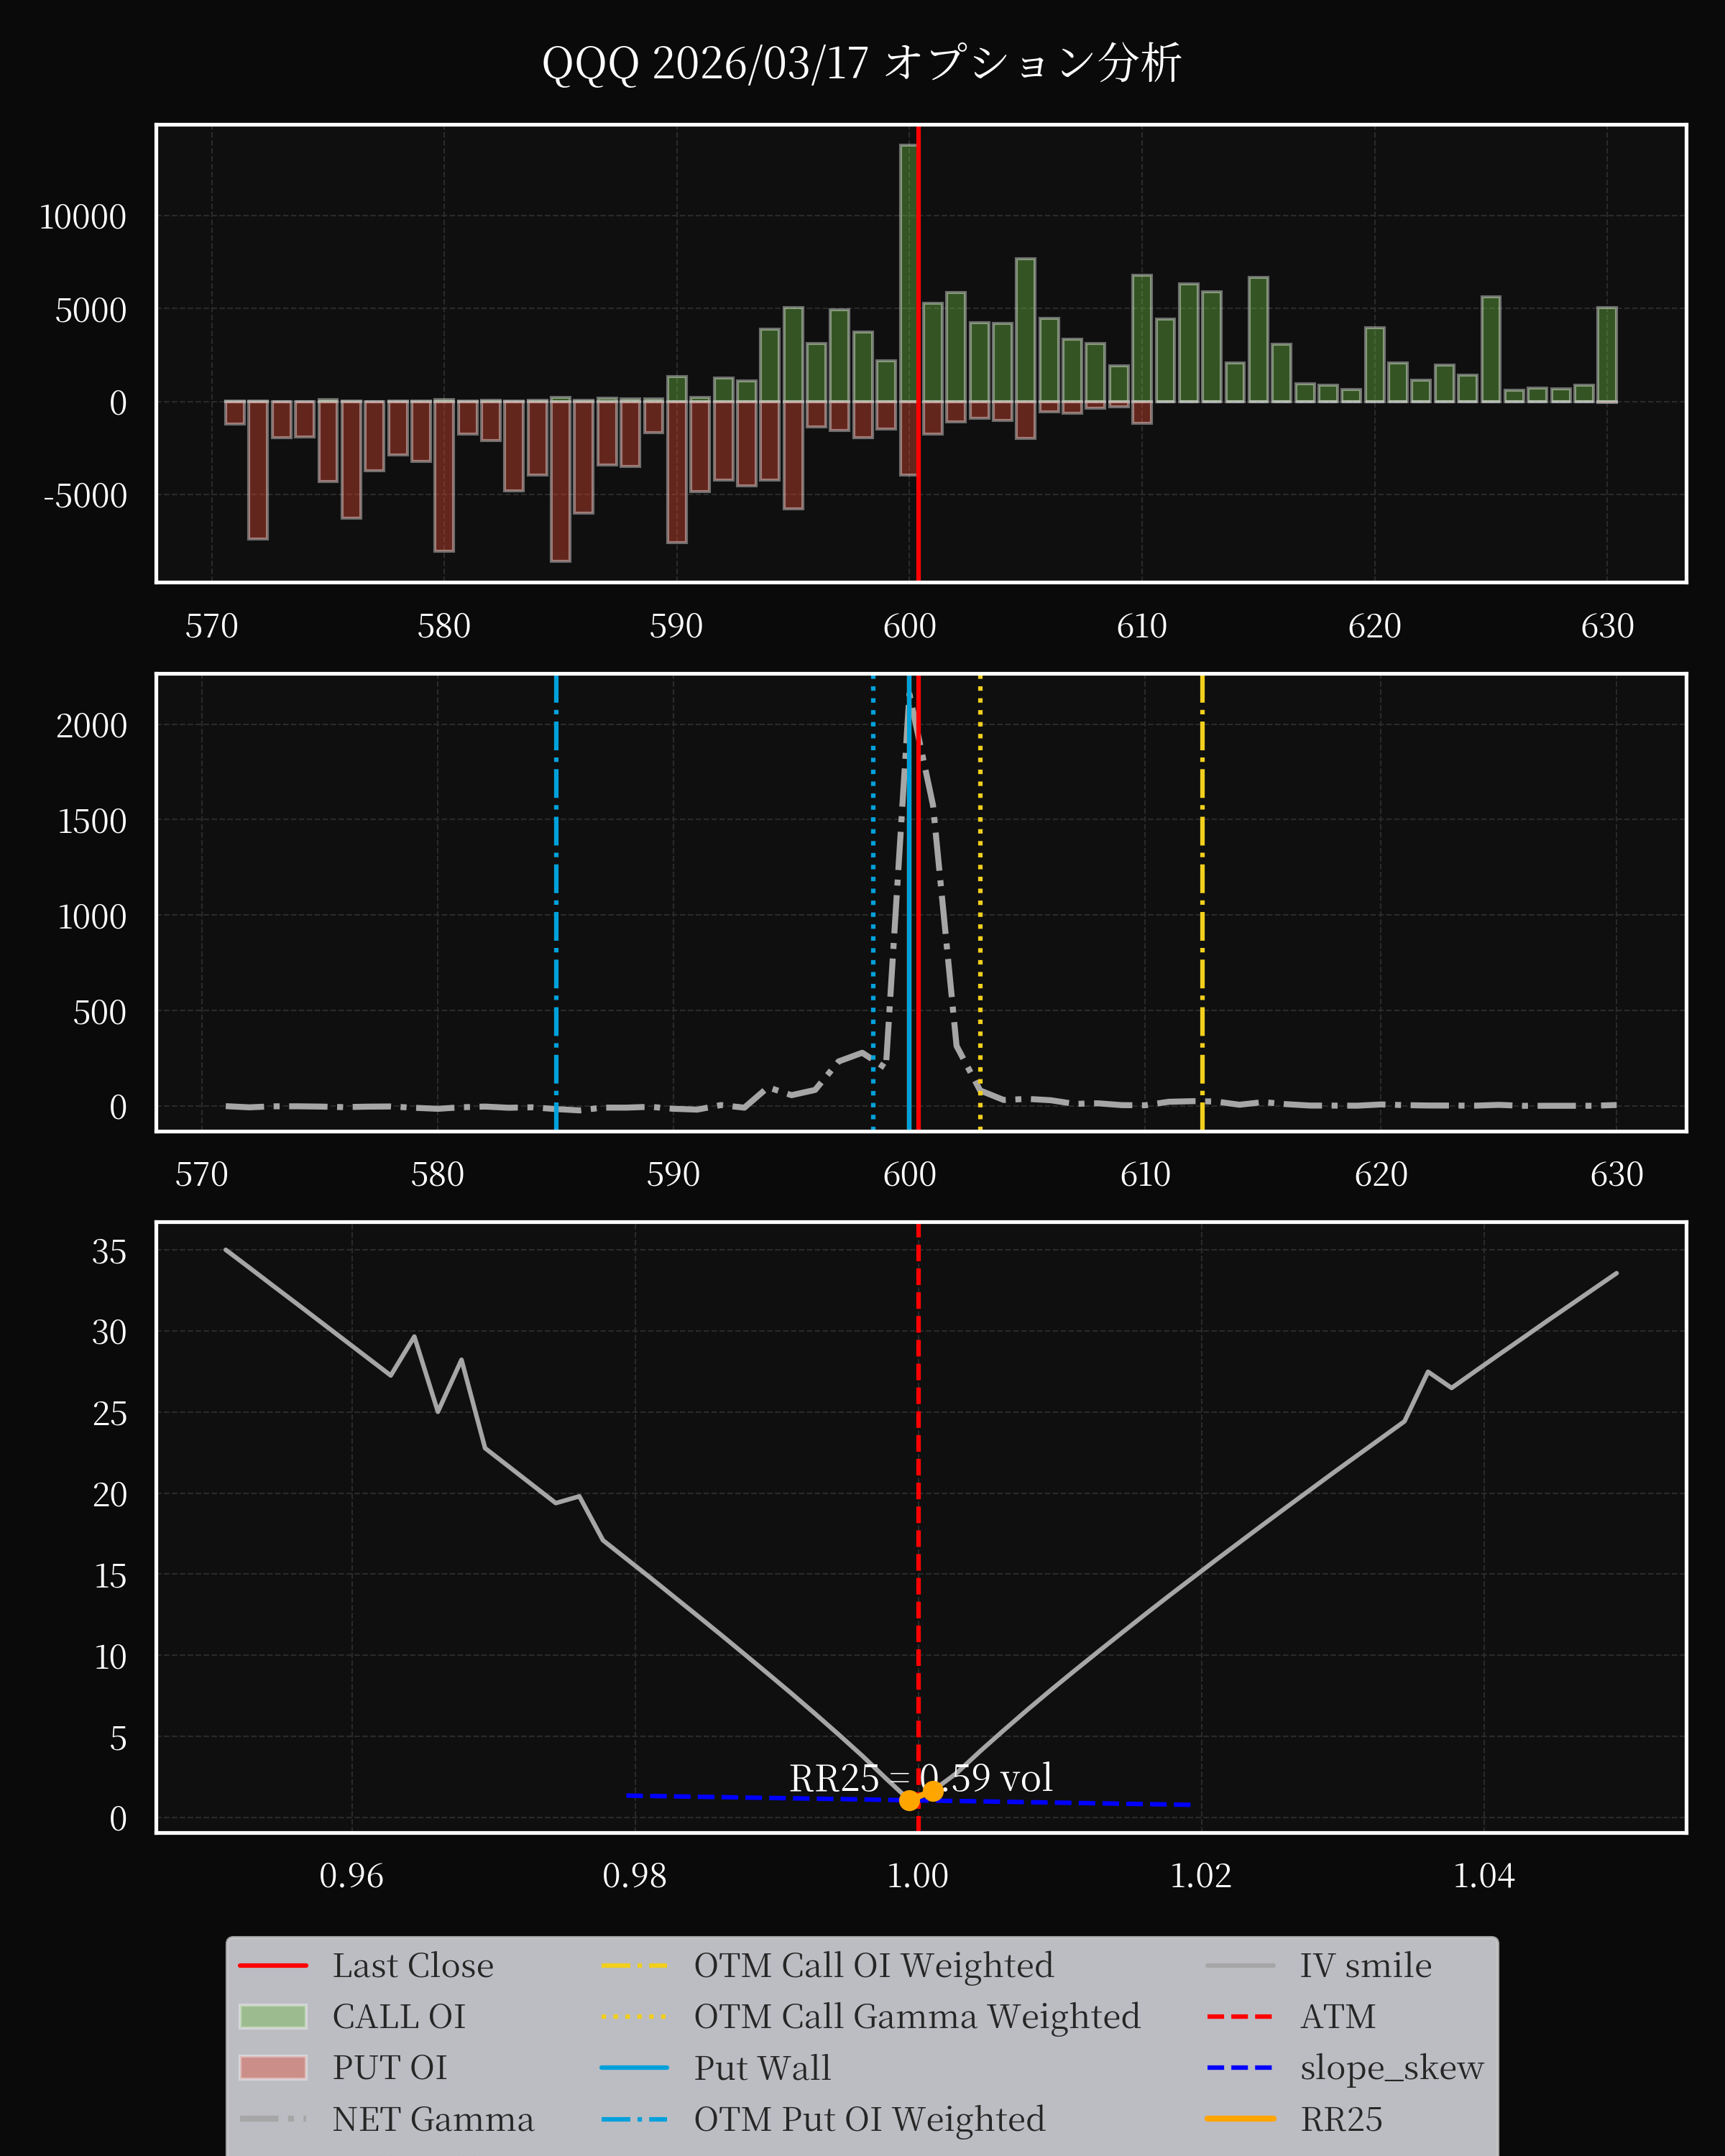The width and height of the screenshot is (1725, 2156).
Task: Click the green call OI bar at 630
Action: click(x=1607, y=355)
